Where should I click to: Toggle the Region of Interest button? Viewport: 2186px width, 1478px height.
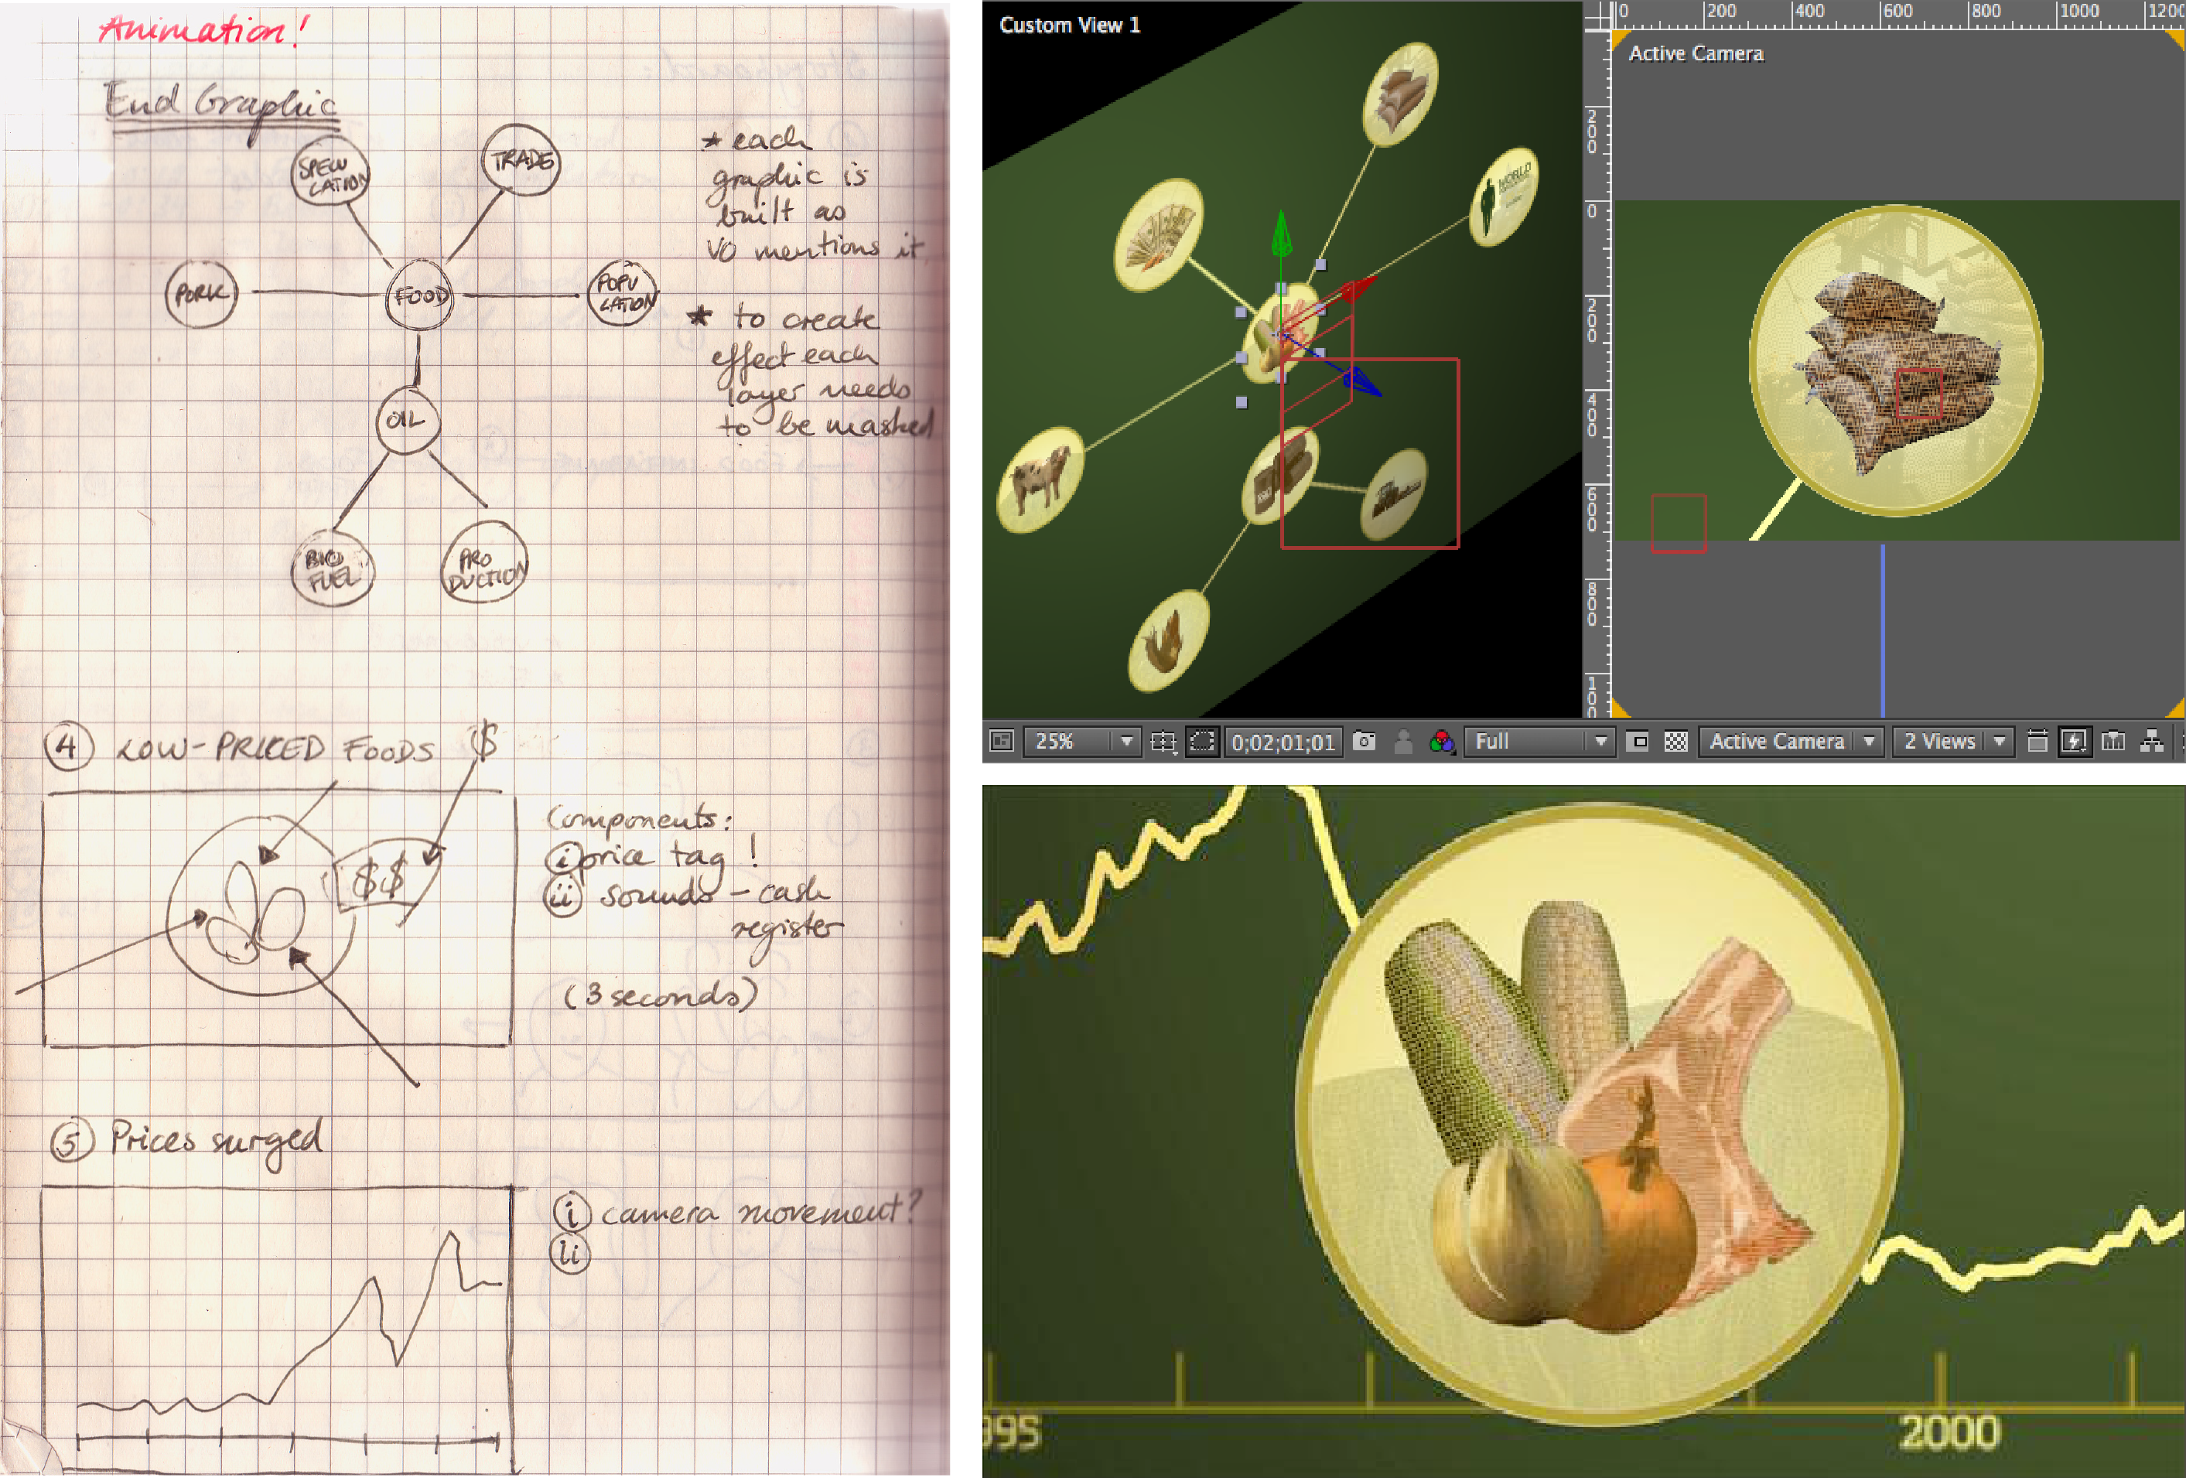[1638, 742]
